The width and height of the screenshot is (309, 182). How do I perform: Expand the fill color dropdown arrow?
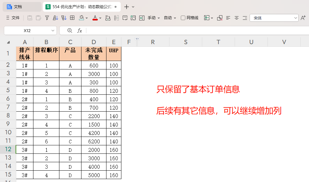87,18
